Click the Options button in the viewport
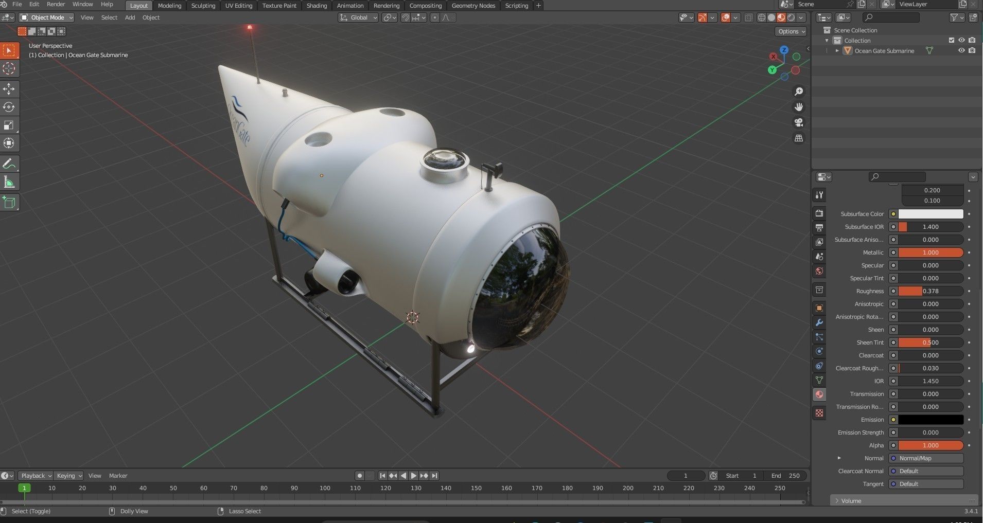Viewport: 983px width, 523px height. [x=791, y=31]
